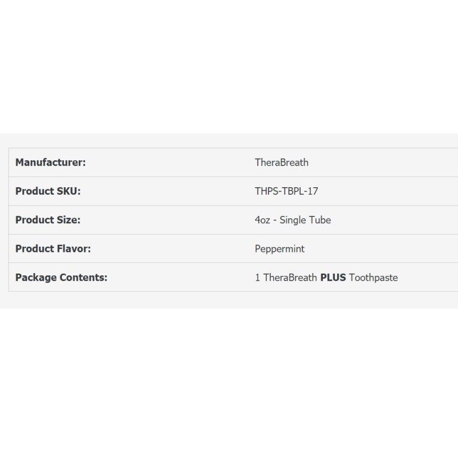The image size is (458, 458).
Task: Click the 4oz text in Product Size
Action: coord(262,220)
